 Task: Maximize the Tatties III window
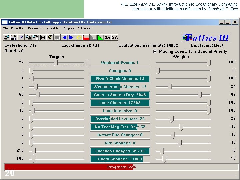tap(228, 22)
